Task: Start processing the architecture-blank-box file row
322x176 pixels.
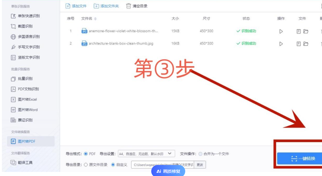Action: 281,44
